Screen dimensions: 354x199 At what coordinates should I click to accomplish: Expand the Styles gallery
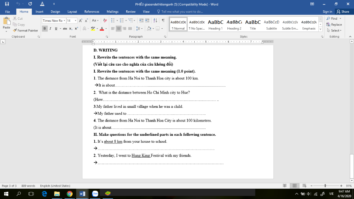320,29
